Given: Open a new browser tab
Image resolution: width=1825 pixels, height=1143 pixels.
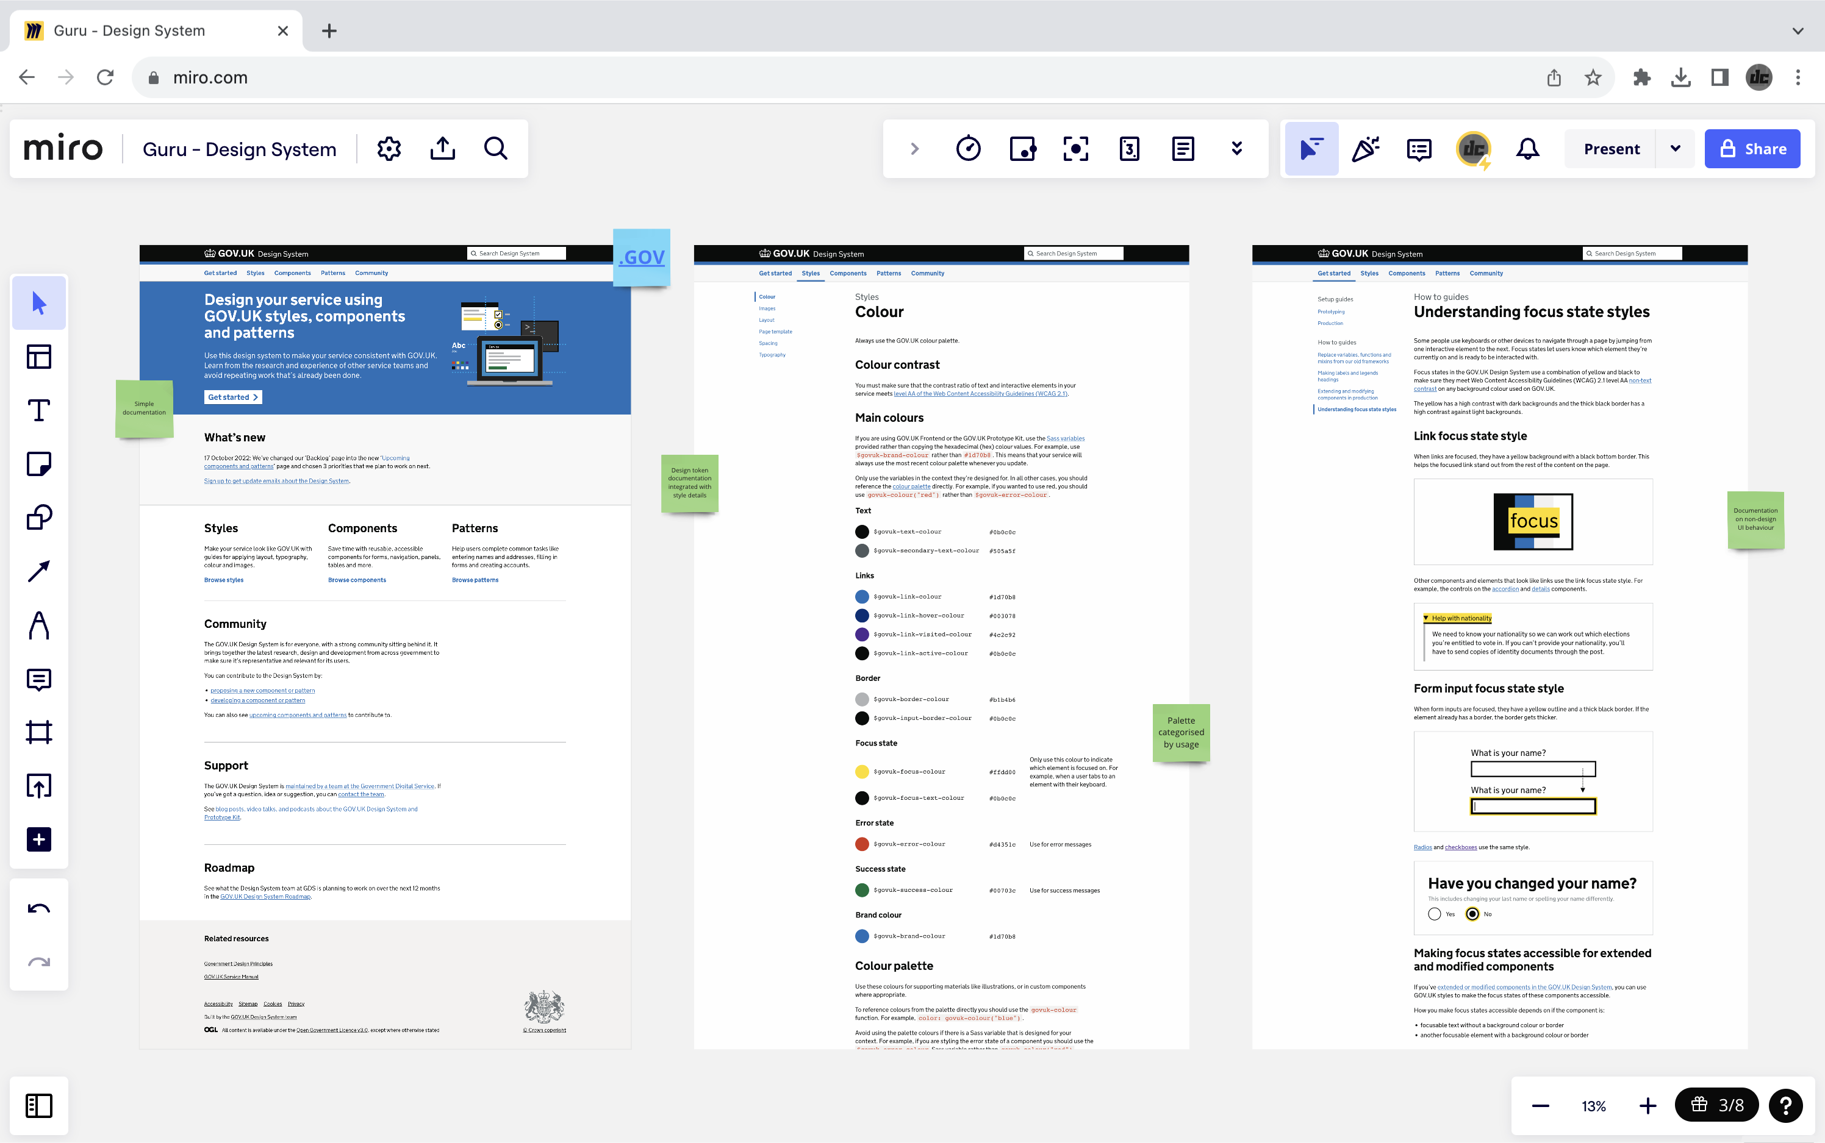Looking at the screenshot, I should (x=329, y=31).
